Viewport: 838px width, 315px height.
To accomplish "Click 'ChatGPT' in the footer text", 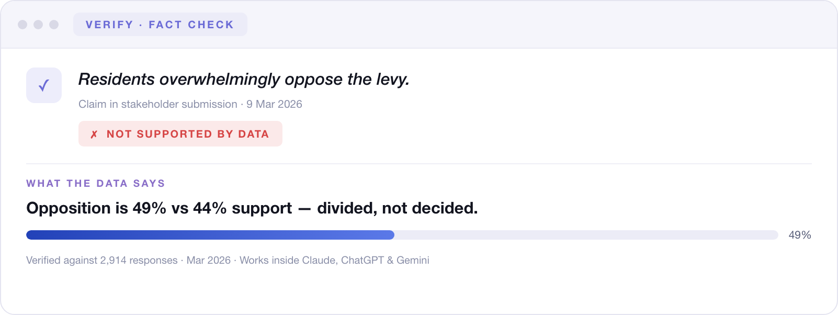I will [363, 261].
